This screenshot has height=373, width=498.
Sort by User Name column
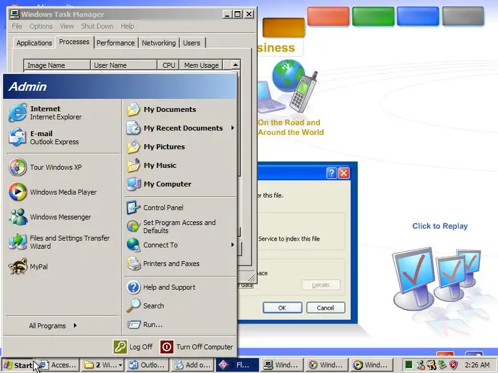point(124,65)
